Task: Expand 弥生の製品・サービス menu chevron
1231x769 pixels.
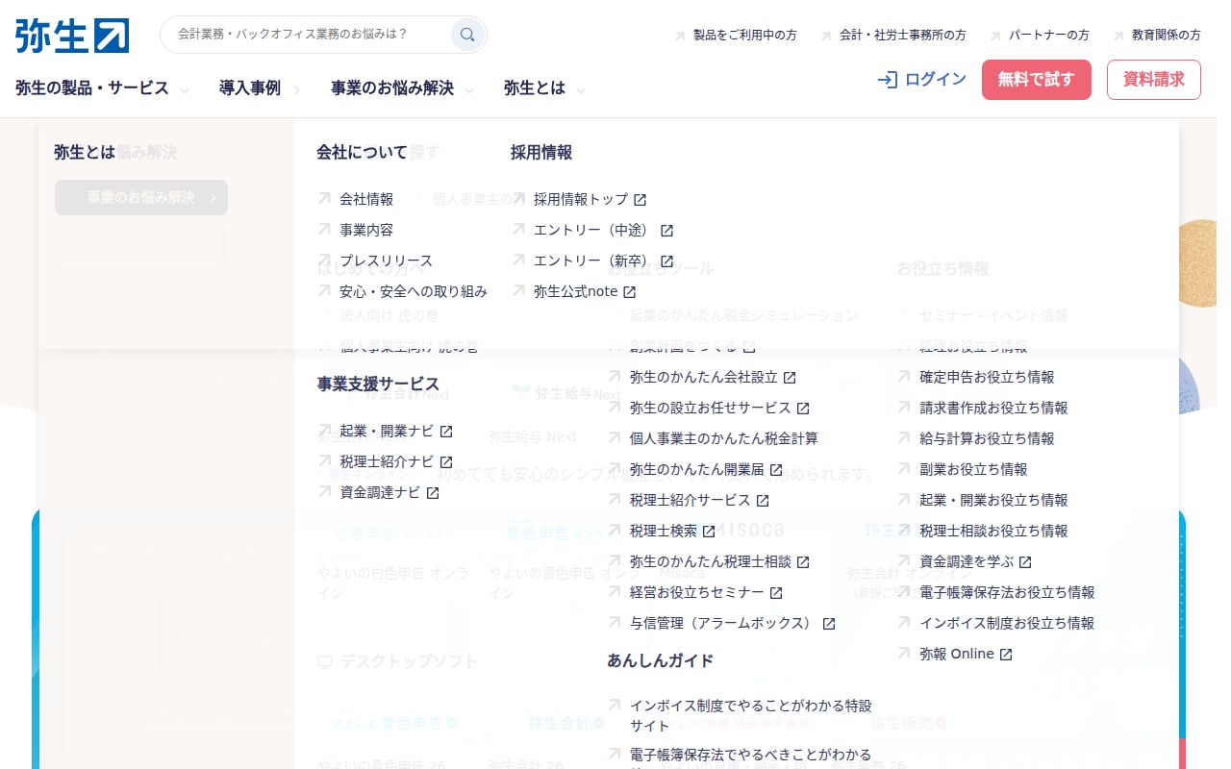Action: (x=185, y=90)
